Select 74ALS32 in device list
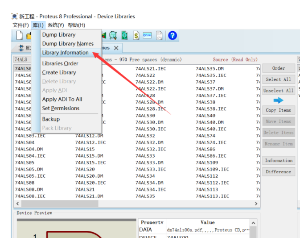 click(145, 136)
